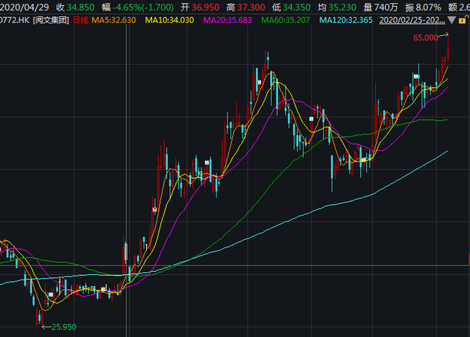Select the red 日线 period label
470x337 pixels.
81,20
